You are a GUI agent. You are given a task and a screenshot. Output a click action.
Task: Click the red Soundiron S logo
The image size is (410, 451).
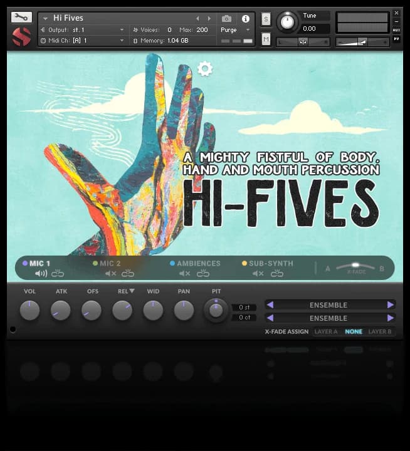coord(21,36)
